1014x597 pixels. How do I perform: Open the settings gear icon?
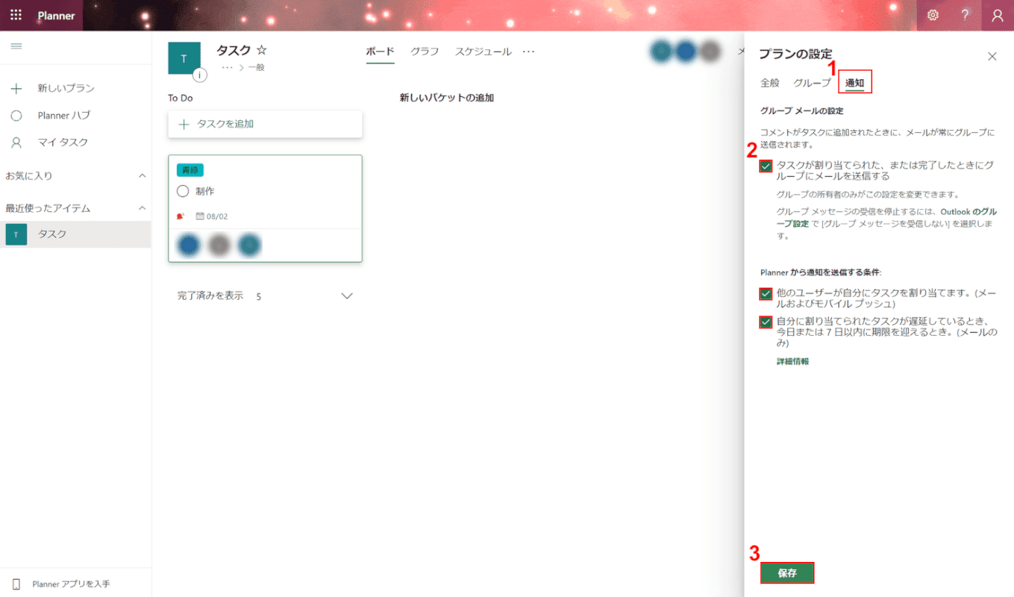tap(933, 15)
